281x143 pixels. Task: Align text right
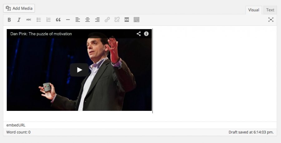97,20
